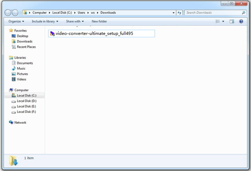Open Help with the question mark icon
This screenshot has width=251, height=171.
[x=241, y=21]
